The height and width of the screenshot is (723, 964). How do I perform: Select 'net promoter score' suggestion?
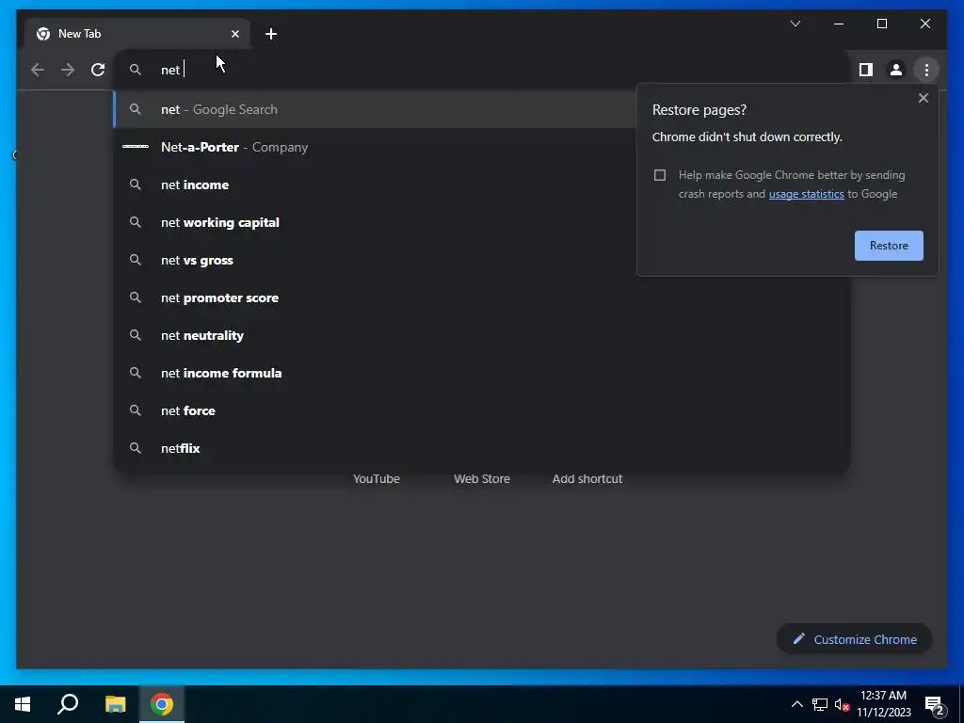(x=482, y=297)
